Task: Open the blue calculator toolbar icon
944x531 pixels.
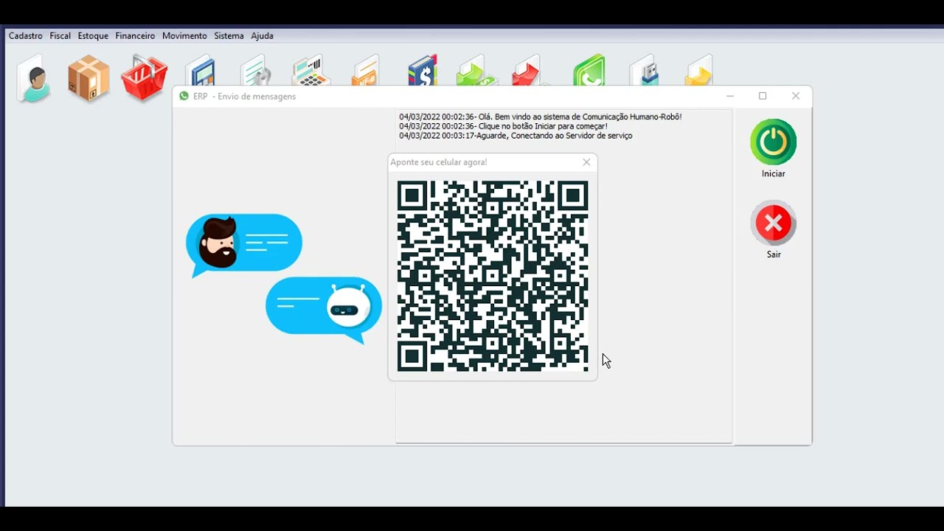Action: pyautogui.click(x=201, y=71)
